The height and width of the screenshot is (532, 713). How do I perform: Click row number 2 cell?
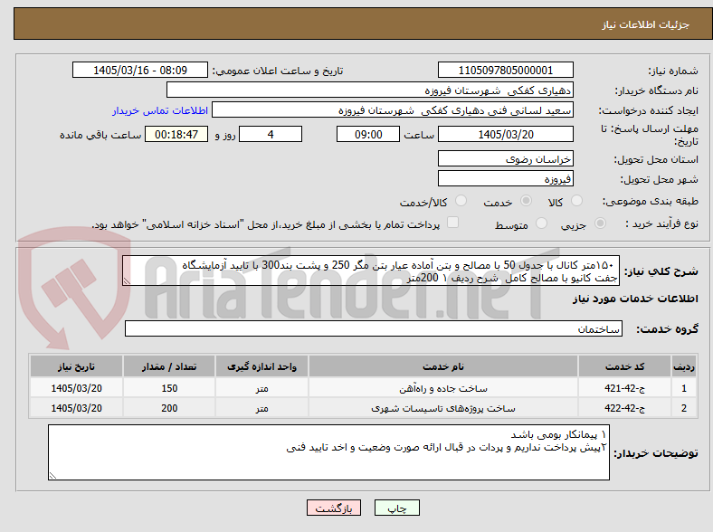coord(684,408)
